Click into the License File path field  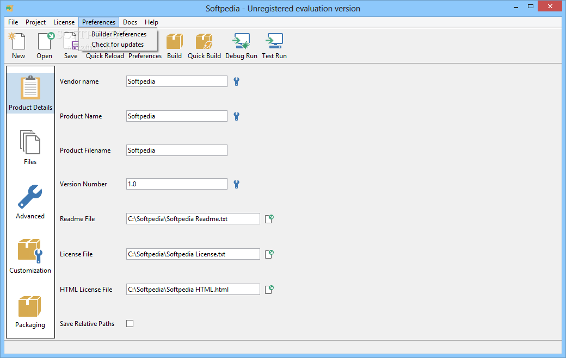193,254
